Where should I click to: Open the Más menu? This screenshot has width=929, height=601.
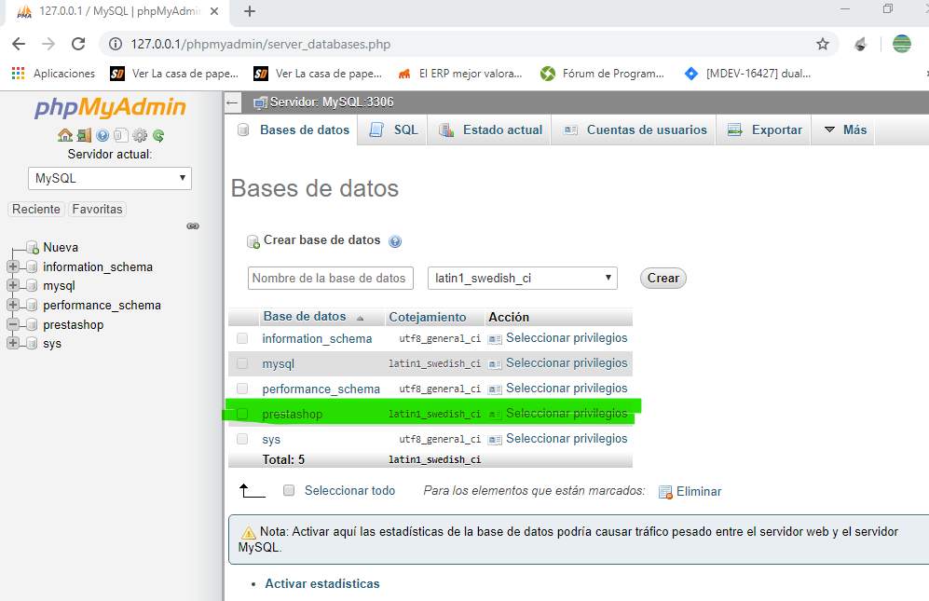(x=845, y=130)
